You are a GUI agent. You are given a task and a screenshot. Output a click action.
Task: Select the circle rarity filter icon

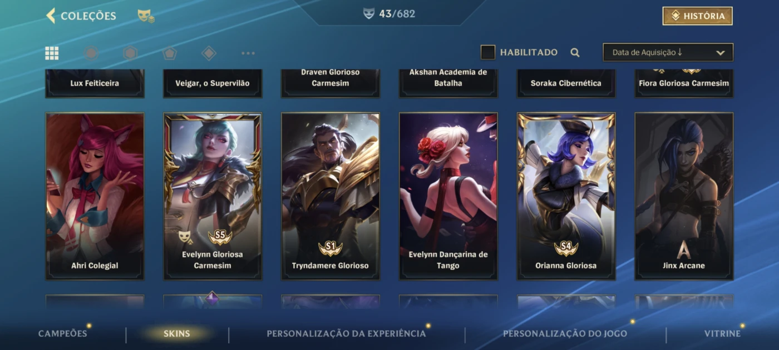click(91, 53)
